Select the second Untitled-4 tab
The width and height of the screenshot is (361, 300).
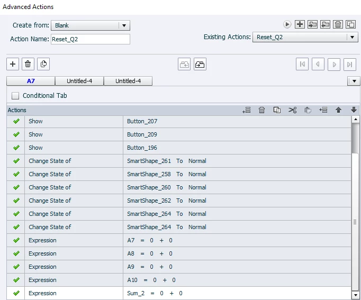[128, 81]
